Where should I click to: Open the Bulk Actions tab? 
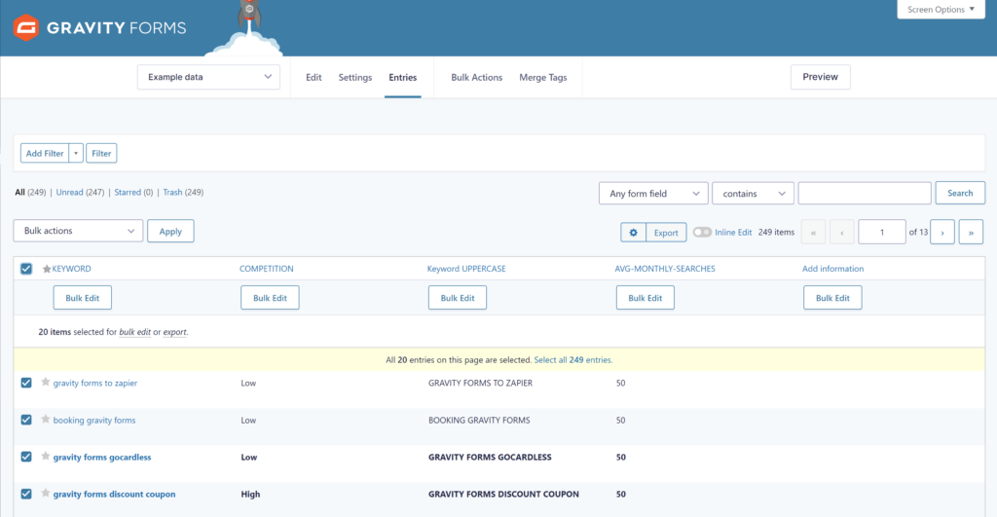(476, 78)
